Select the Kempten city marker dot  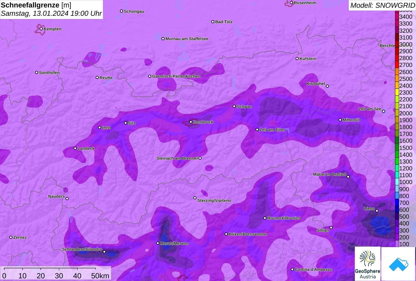tap(41, 29)
